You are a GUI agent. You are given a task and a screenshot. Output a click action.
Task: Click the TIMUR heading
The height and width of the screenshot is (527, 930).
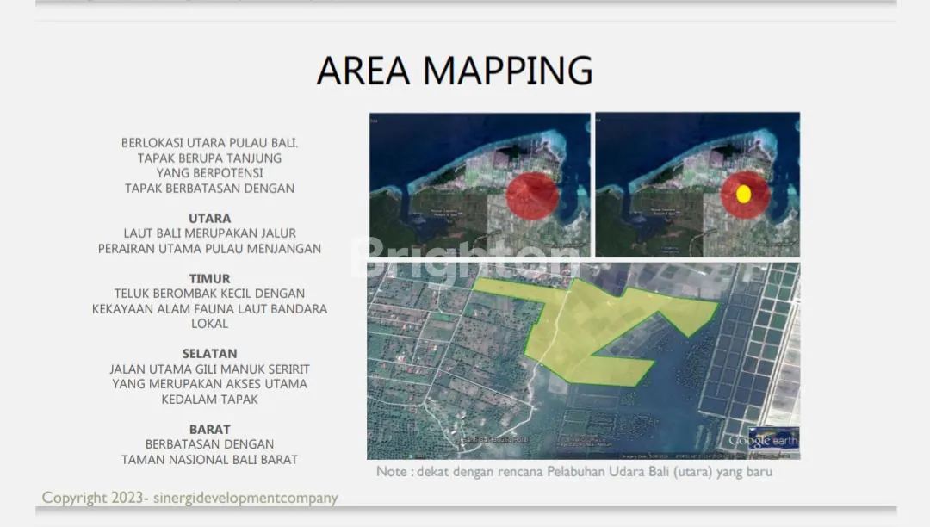click(x=209, y=279)
